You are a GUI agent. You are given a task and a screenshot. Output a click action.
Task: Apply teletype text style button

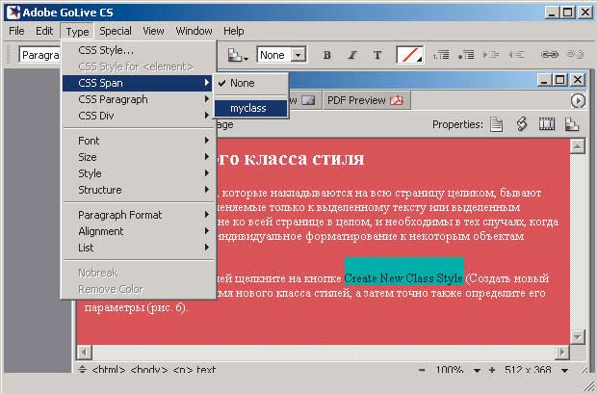point(376,55)
